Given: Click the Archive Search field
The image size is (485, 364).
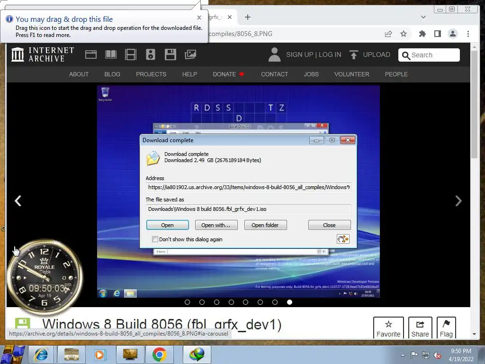Looking at the screenshot, I should (x=429, y=55).
